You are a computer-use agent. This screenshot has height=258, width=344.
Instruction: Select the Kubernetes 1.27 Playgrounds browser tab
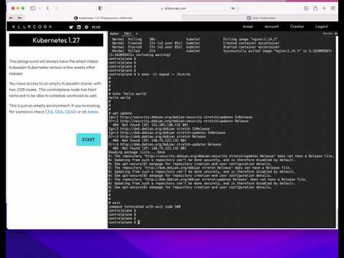coord(102,18)
